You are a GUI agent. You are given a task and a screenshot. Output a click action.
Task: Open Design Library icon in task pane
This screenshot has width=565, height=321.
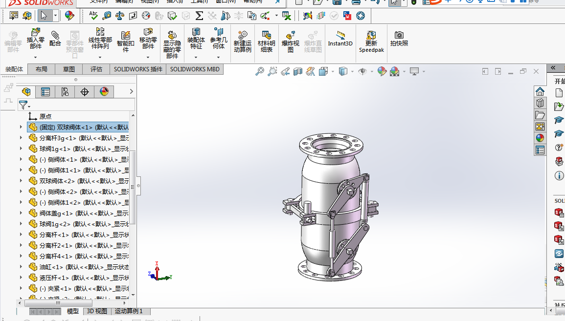pos(540,103)
